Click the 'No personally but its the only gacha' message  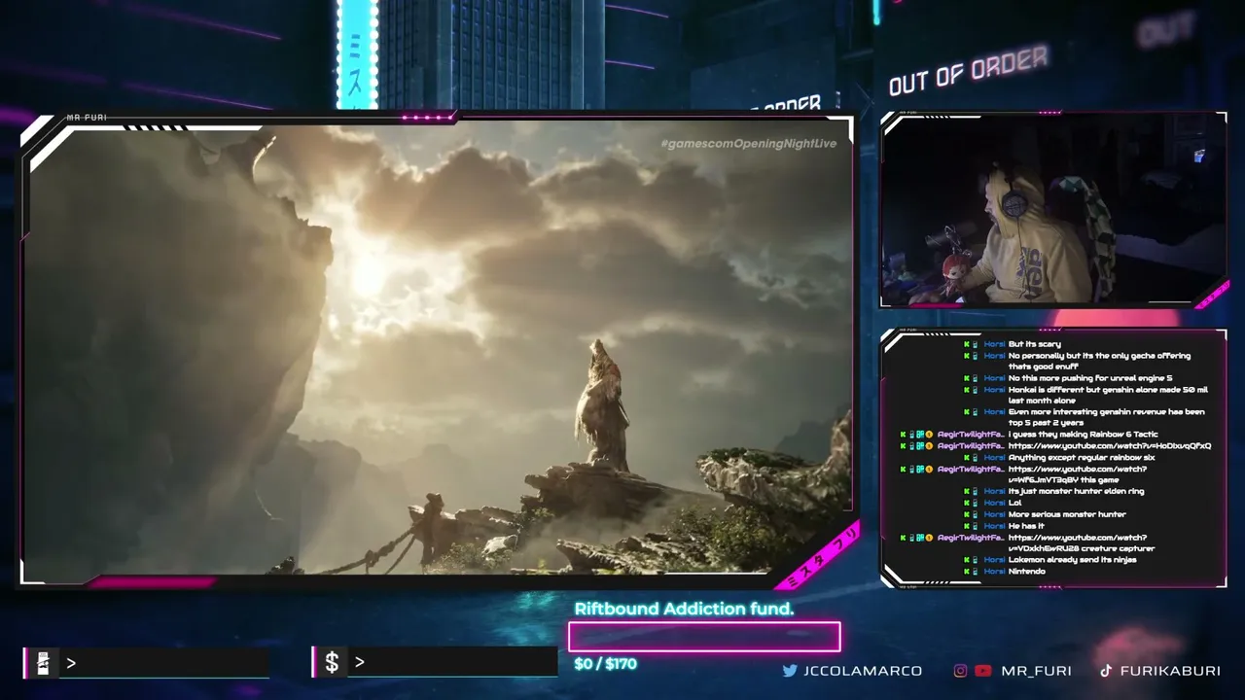[1099, 361]
